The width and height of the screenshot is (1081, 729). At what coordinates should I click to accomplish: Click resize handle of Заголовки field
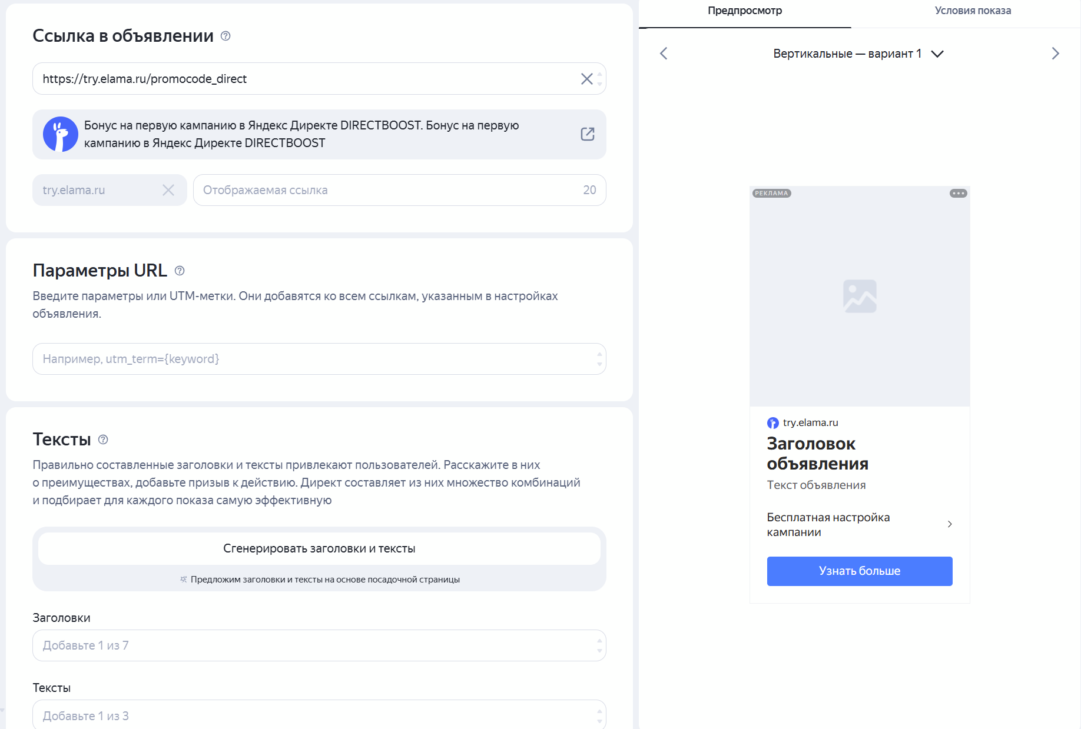pyautogui.click(x=599, y=645)
